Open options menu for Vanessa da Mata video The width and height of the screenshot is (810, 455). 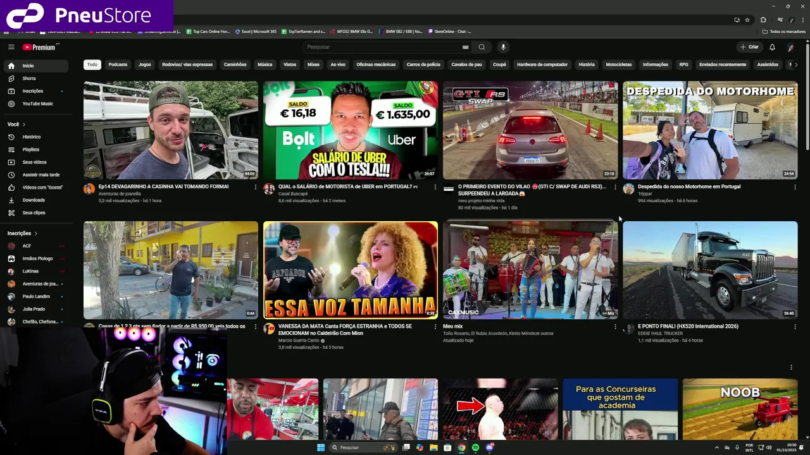[x=435, y=327]
